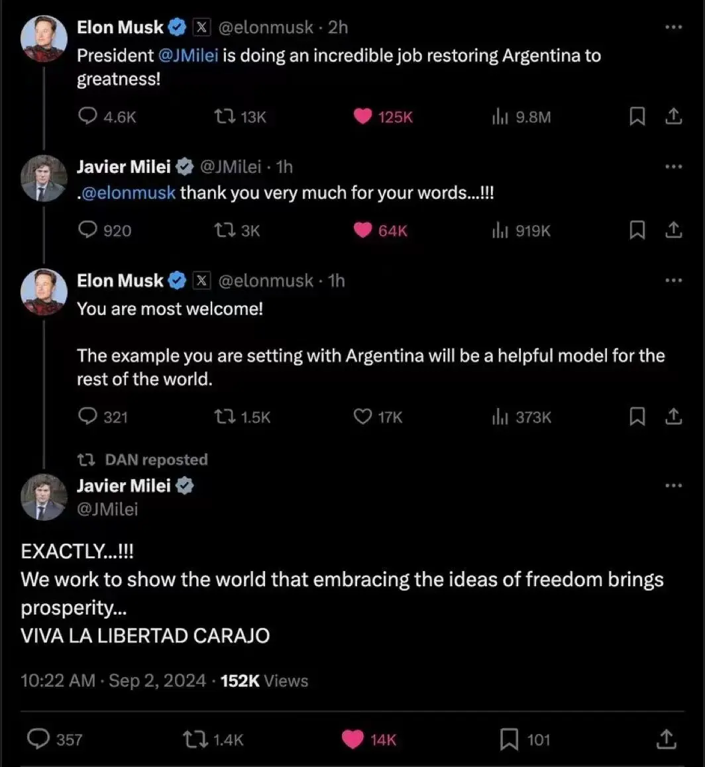Share the "You are most welcome!" post
Viewport: 705px width, 767px height.
tap(673, 417)
